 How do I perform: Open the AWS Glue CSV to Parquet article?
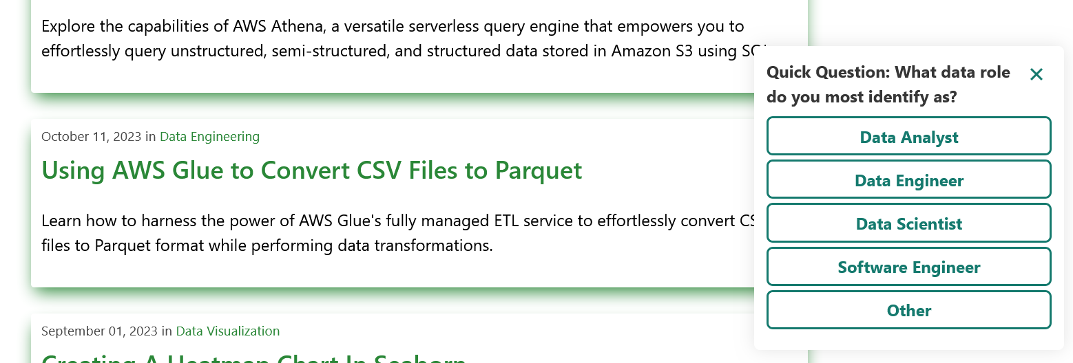coord(312,170)
